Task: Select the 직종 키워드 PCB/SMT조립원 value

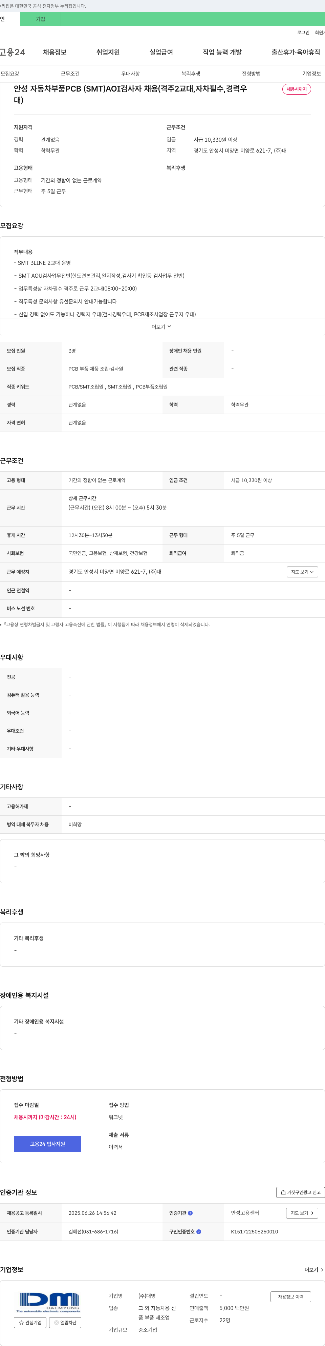Action: click(x=118, y=387)
